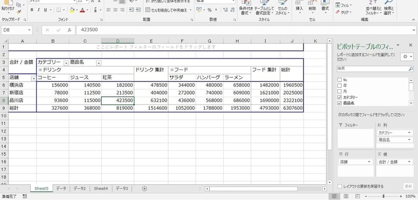Apply underline formatting
This screenshot has width=418, height=200.
tap(45, 10)
